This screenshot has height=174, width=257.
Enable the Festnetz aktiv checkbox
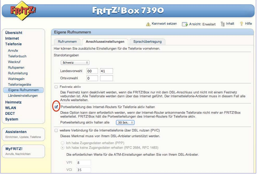point(56,87)
